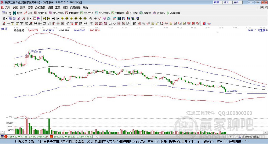Click the Bt=5.8834 value
The image size is (268, 144).
[x=95, y=30]
